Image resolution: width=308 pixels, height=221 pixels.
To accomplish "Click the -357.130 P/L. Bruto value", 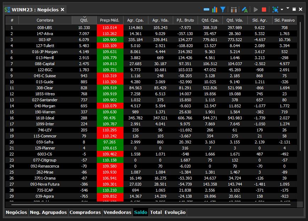I will pos(185,34).
